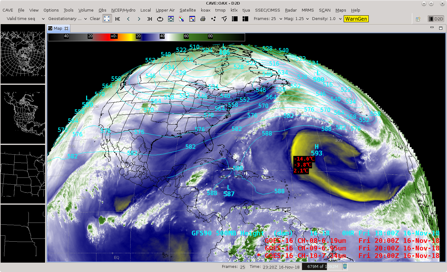
Task: Click the garbage collection trash icon
Action: click(345, 266)
